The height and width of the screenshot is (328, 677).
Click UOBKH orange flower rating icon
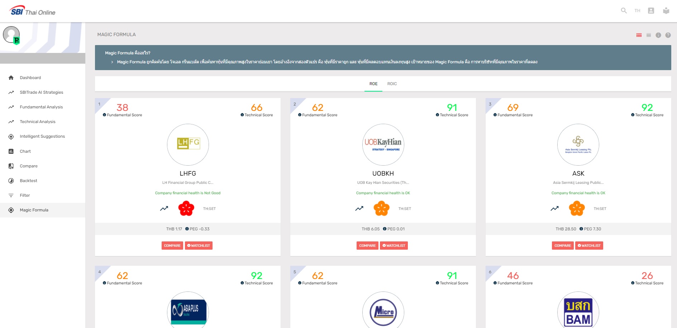pos(382,209)
